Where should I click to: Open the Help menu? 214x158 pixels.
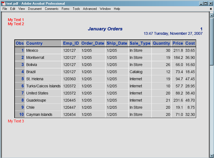pos(117,9)
